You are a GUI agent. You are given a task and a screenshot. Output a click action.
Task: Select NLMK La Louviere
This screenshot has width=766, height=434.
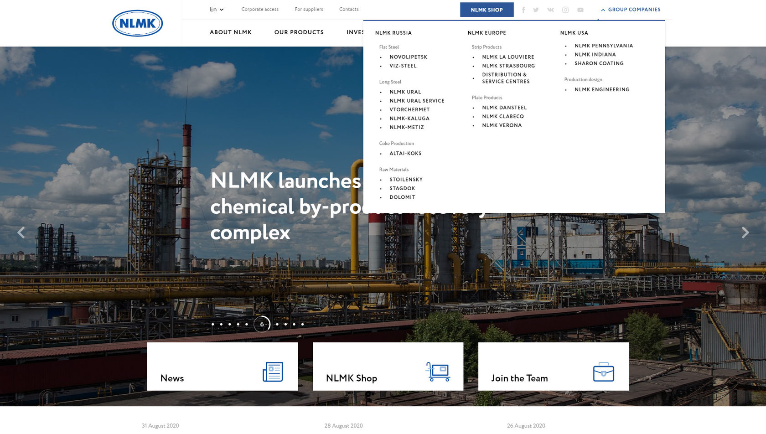(508, 57)
